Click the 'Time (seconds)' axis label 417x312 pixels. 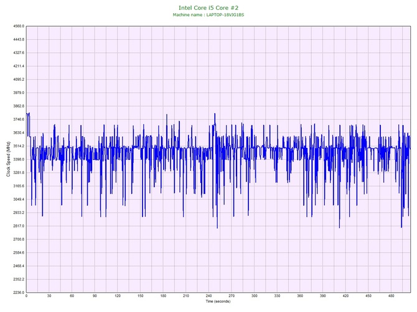[x=218, y=301]
